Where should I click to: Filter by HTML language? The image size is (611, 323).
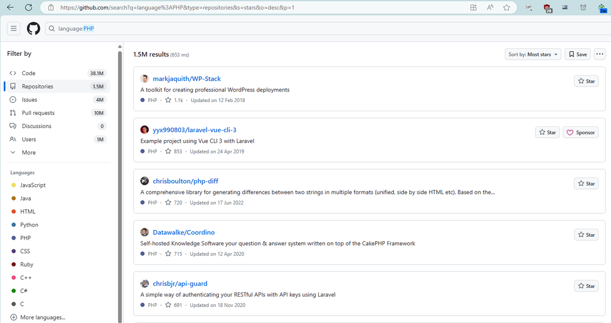point(27,212)
